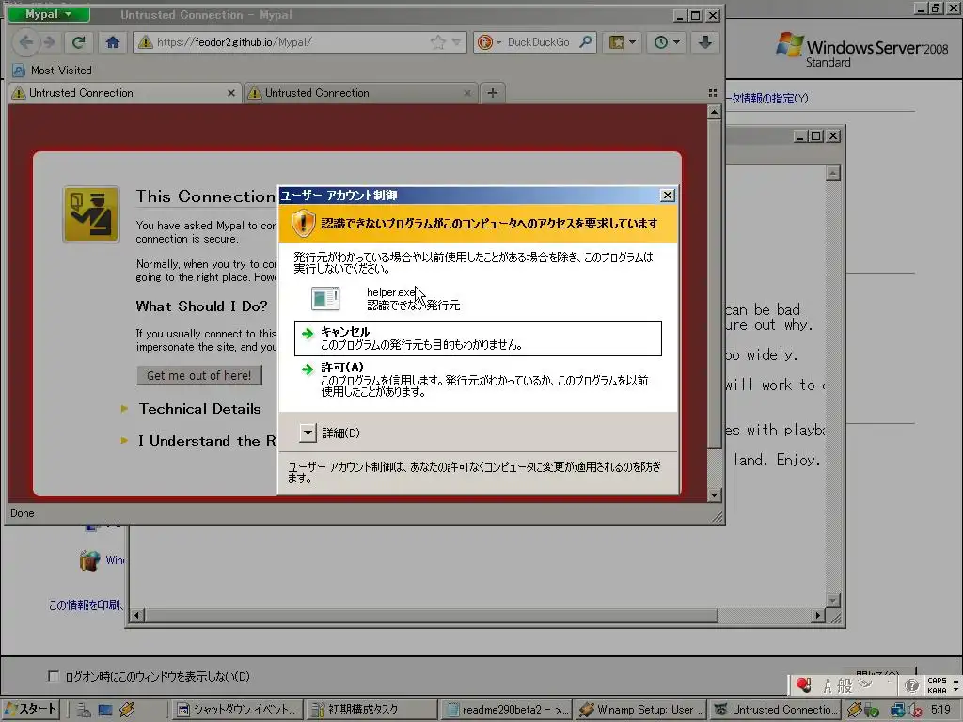Choose Cancel (キャンセル) in the UAC dialog
This screenshot has width=963, height=722.
coord(478,338)
